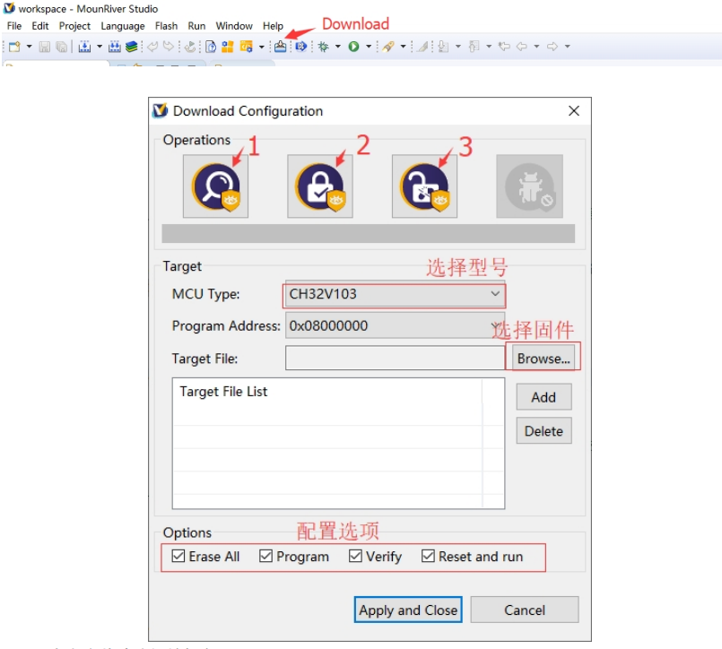Toggle the Program checkbox
Image resolution: width=722 pixels, height=649 pixels.
pos(265,556)
